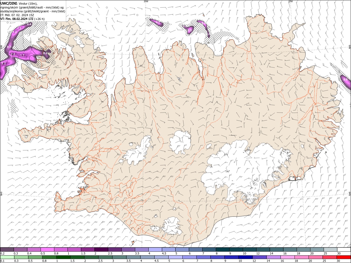The image size is (351, 263).
Task: Pick the darkest purple snow swatch labeled 2
Action: pos(101,250)
